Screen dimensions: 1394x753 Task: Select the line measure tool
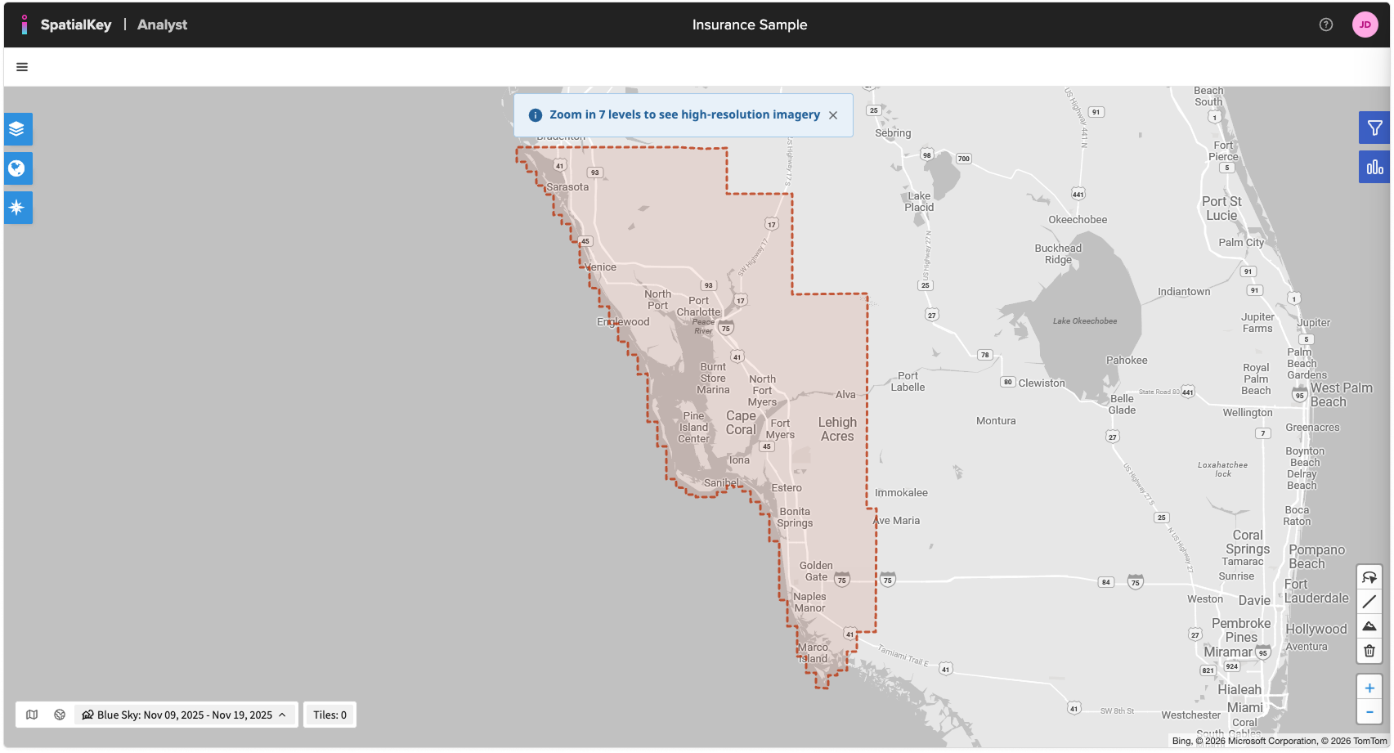click(x=1369, y=602)
